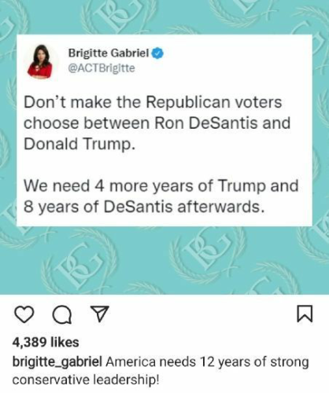Save the post with the bookmark icon
This screenshot has width=329, height=393.
[x=305, y=314]
